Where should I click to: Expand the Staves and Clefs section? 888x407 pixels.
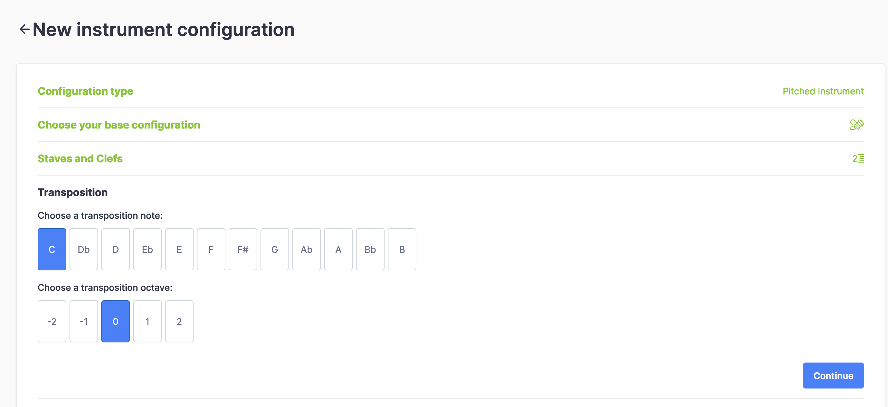point(80,158)
